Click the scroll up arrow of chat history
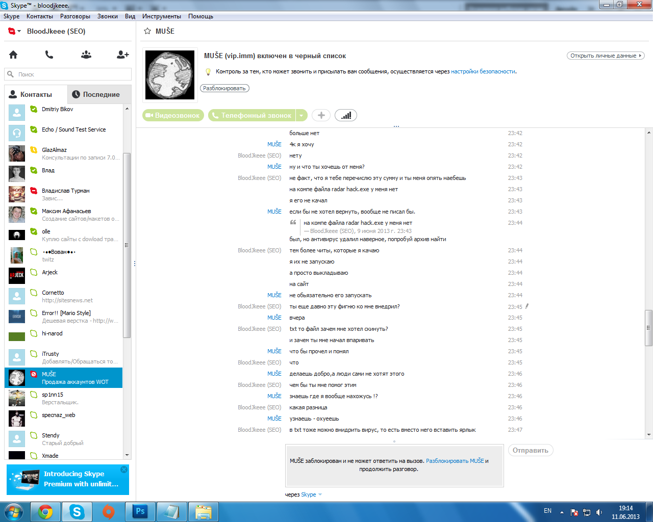653x522 pixels. [x=649, y=133]
